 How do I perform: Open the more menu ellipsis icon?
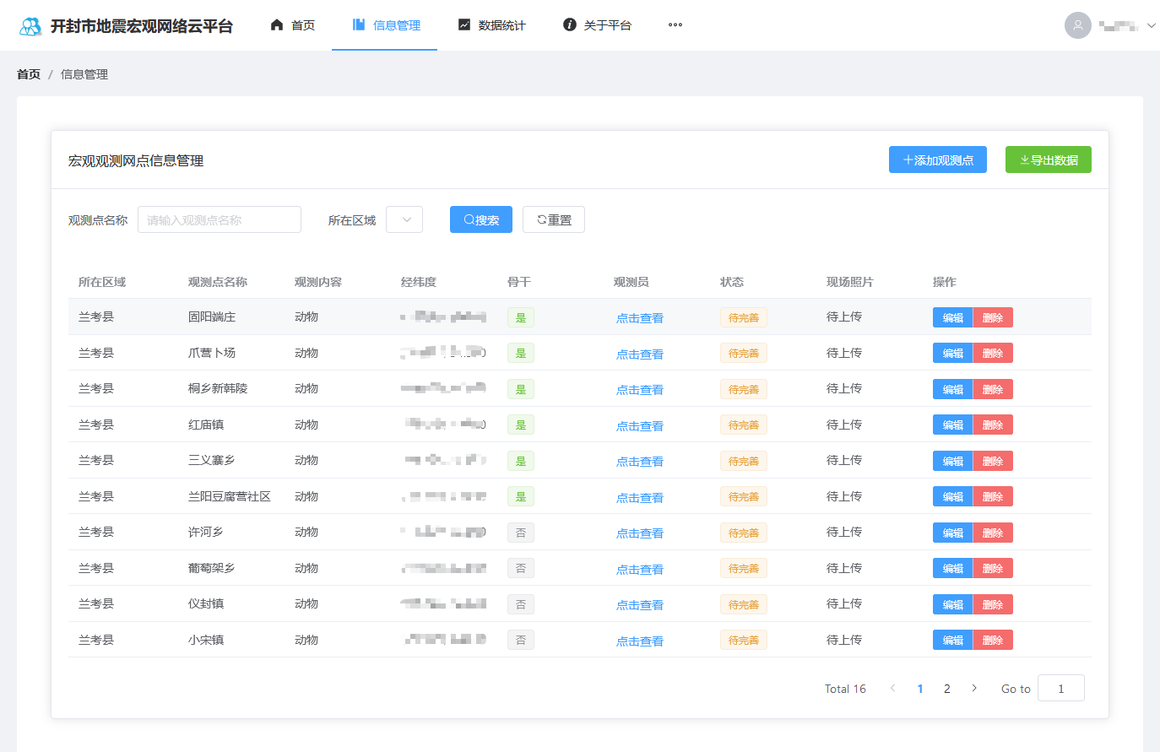[x=675, y=25]
